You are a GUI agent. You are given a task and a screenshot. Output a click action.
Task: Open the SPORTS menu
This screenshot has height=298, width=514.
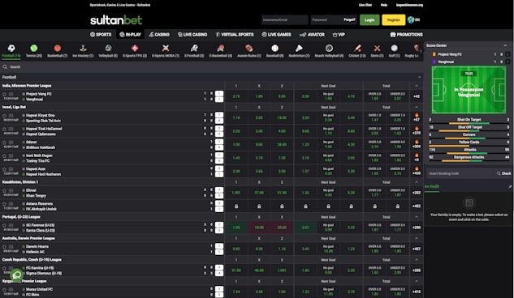(101, 34)
